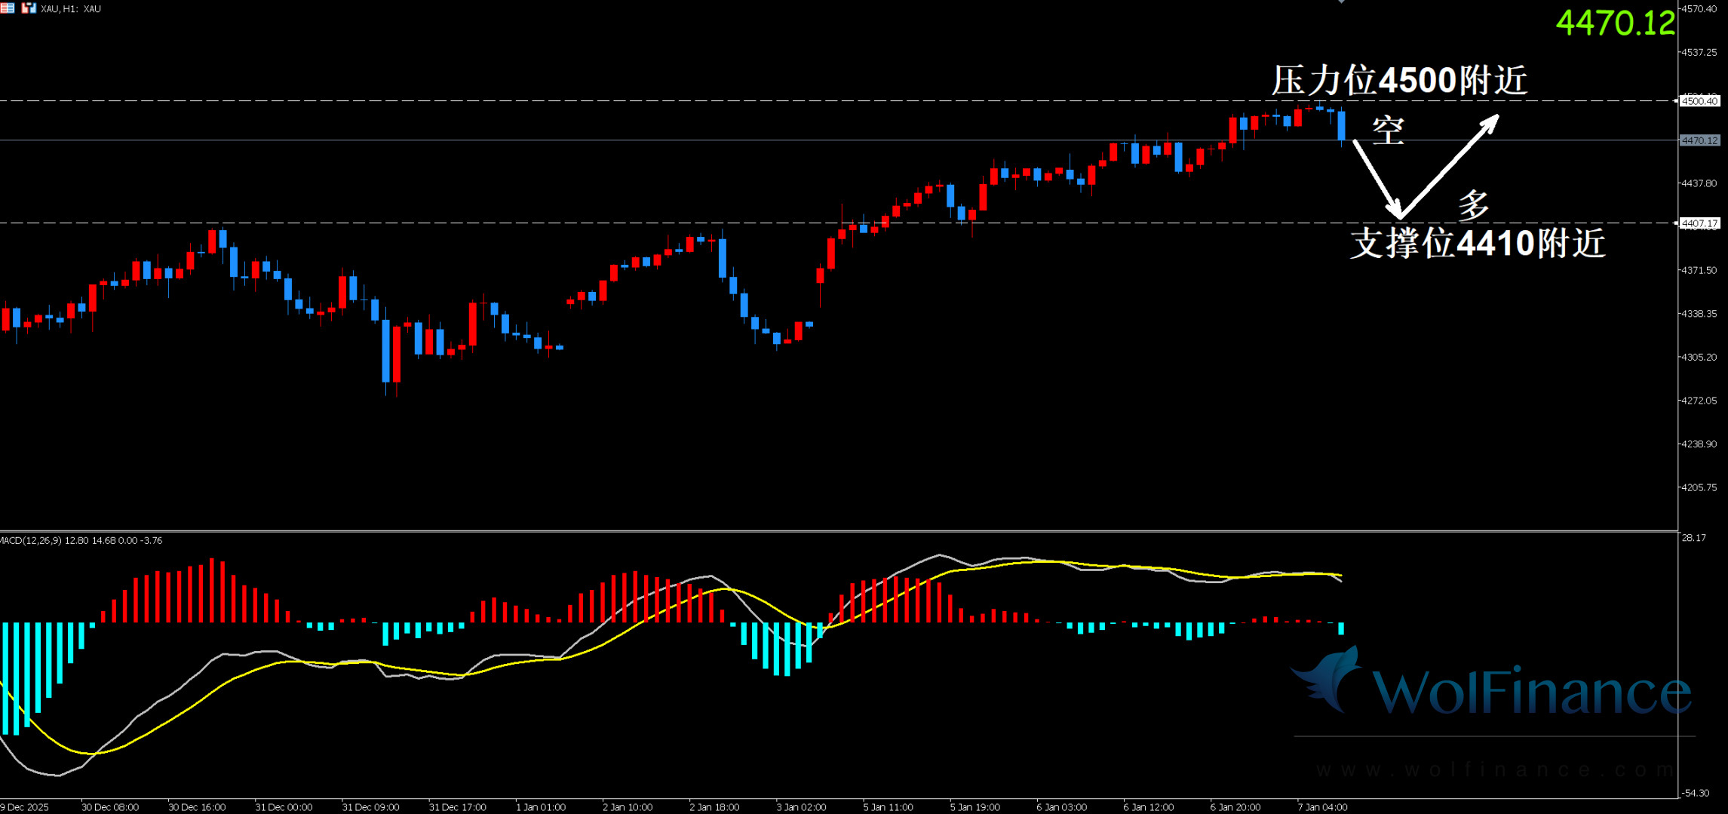Select the 支撑位4410附近 text annotation
This screenshot has height=814, width=1728.
[1477, 243]
